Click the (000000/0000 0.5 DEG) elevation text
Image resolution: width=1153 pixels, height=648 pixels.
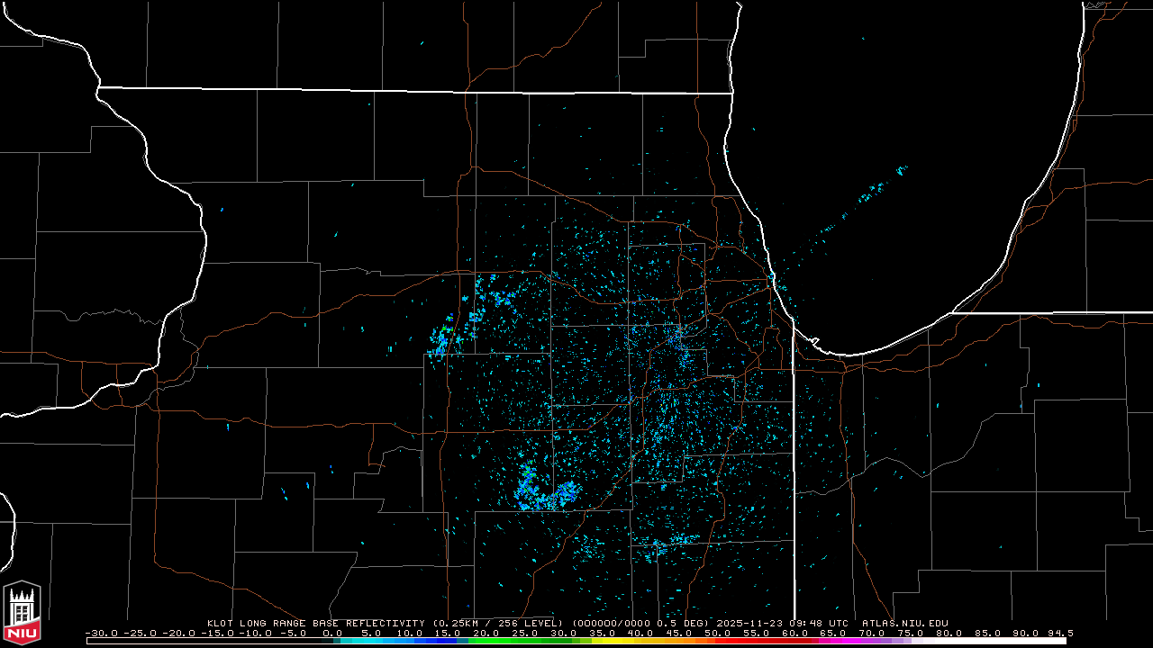coord(641,623)
